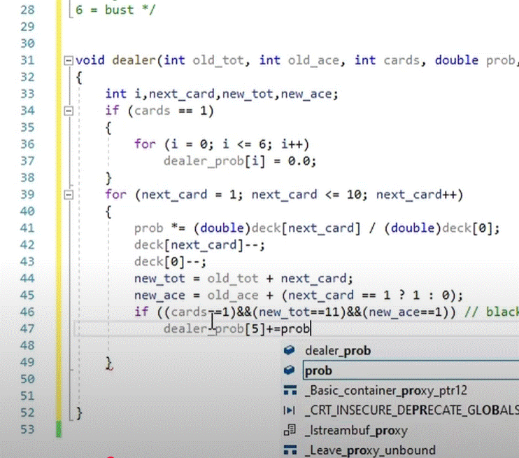This screenshot has height=458, width=519.
Task: Click the class icon beside _Leave_proxy_unbound
Action: coord(290,450)
